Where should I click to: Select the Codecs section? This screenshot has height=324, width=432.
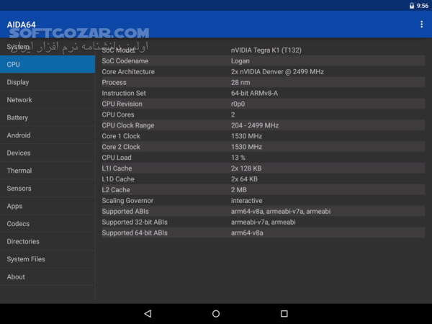[x=48, y=224]
